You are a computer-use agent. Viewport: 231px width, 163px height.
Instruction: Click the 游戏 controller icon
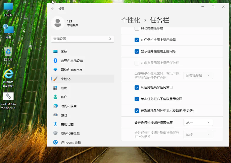(x=55, y=115)
